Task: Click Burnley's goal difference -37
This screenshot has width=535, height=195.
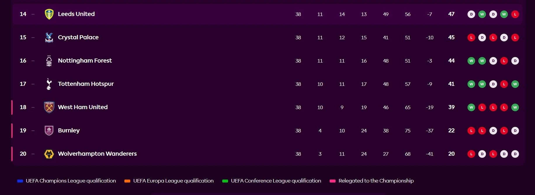Action: coord(430,131)
